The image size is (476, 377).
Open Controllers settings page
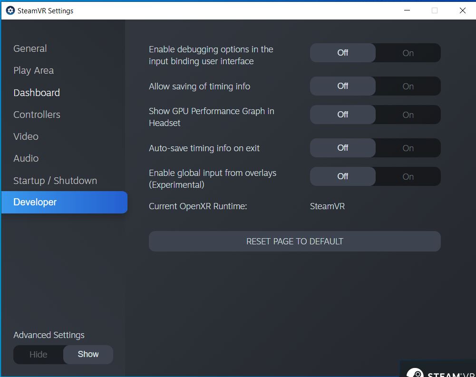pyautogui.click(x=37, y=115)
